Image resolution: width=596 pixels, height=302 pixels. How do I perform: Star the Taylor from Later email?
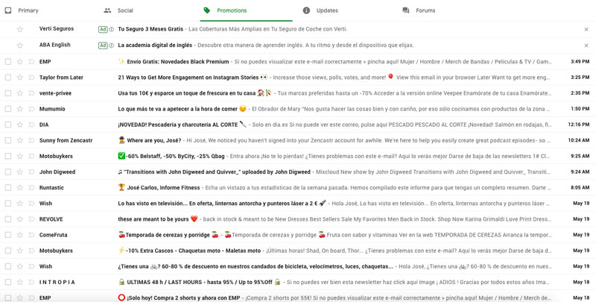tap(20, 78)
